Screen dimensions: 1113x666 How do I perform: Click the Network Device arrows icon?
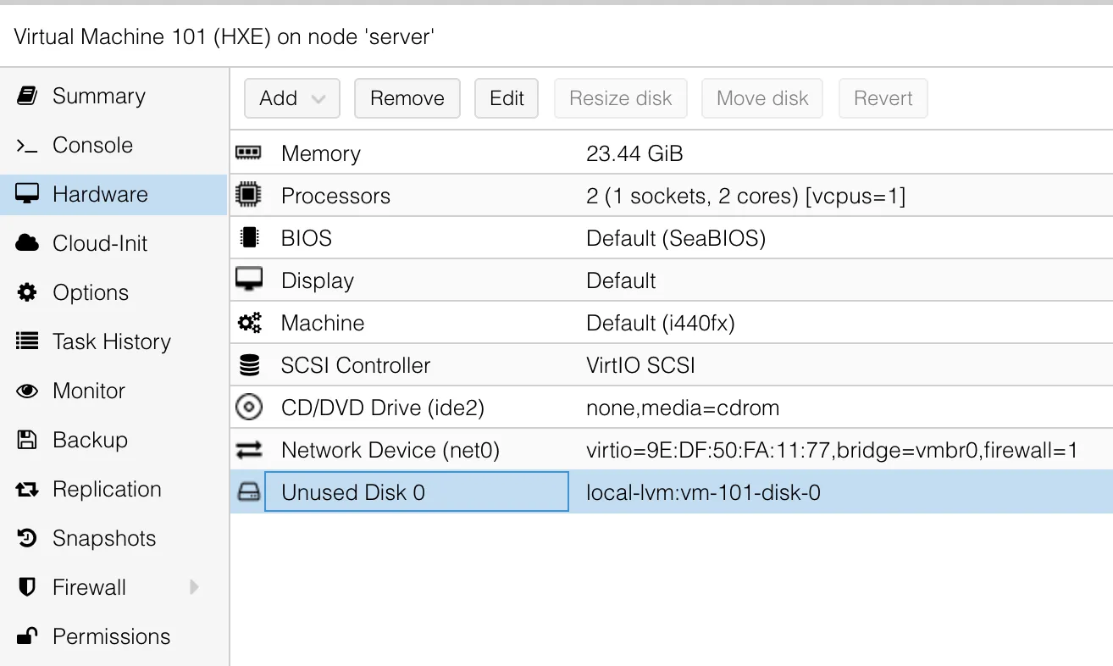(x=248, y=450)
